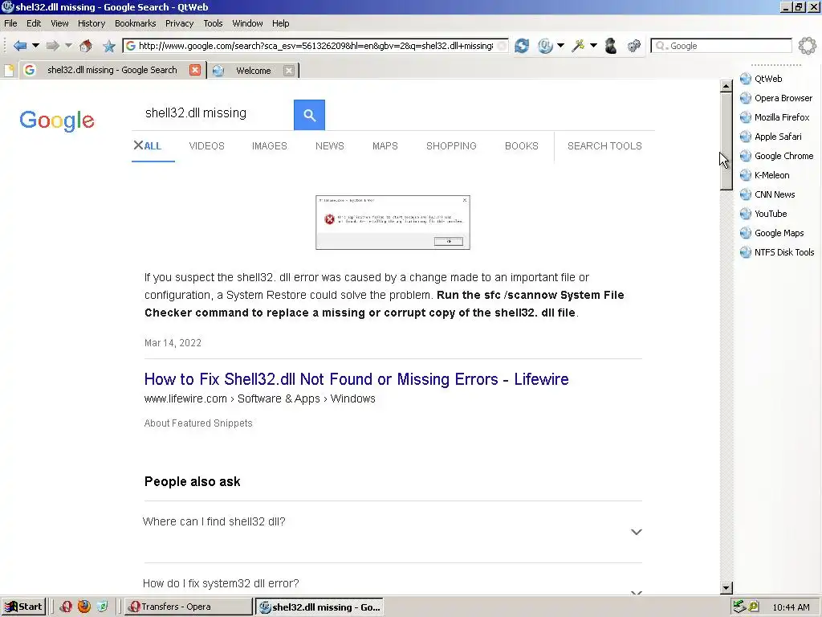Open the Edit menu
The height and width of the screenshot is (617, 822).
[x=34, y=23]
